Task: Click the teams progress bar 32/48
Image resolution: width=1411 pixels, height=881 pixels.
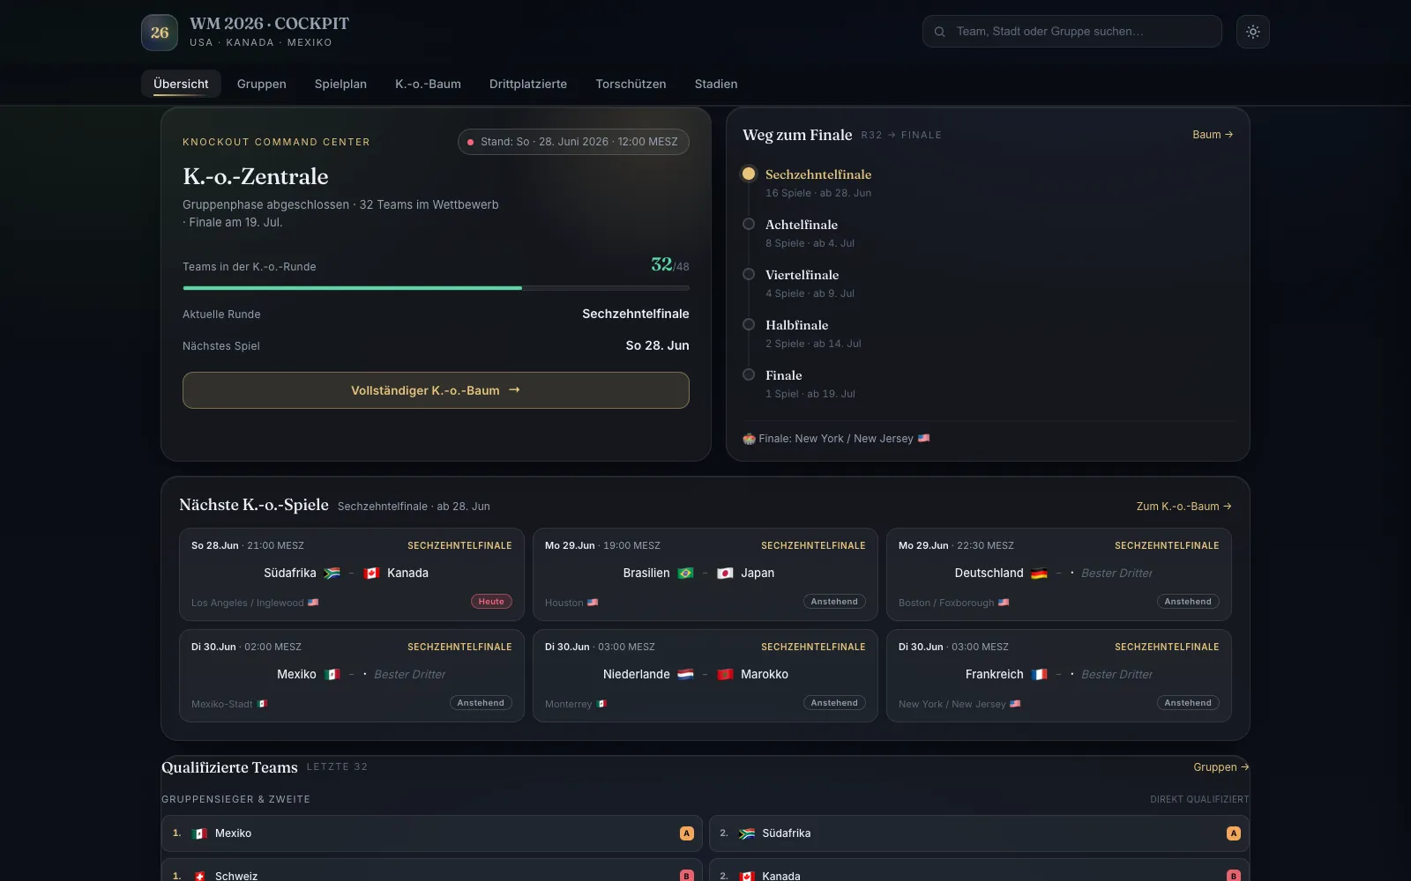Action: click(x=436, y=288)
